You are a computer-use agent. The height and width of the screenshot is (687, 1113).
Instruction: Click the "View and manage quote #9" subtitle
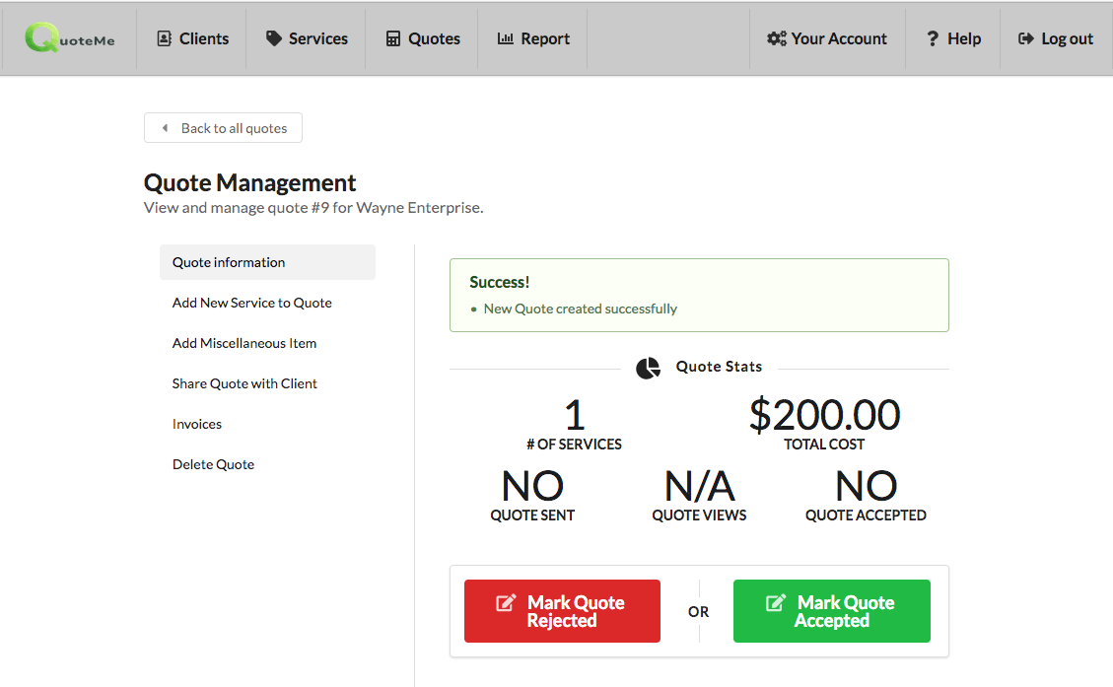[x=313, y=208]
